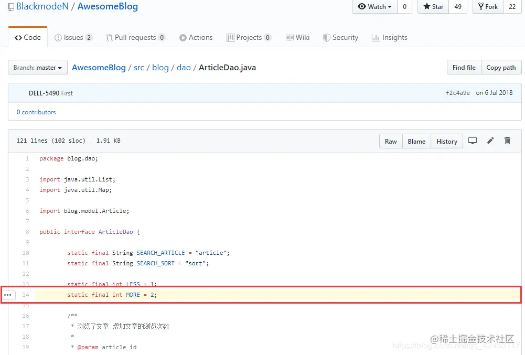525x355 pixels.
Task: Show the 0 contributors list
Action: click(x=36, y=112)
